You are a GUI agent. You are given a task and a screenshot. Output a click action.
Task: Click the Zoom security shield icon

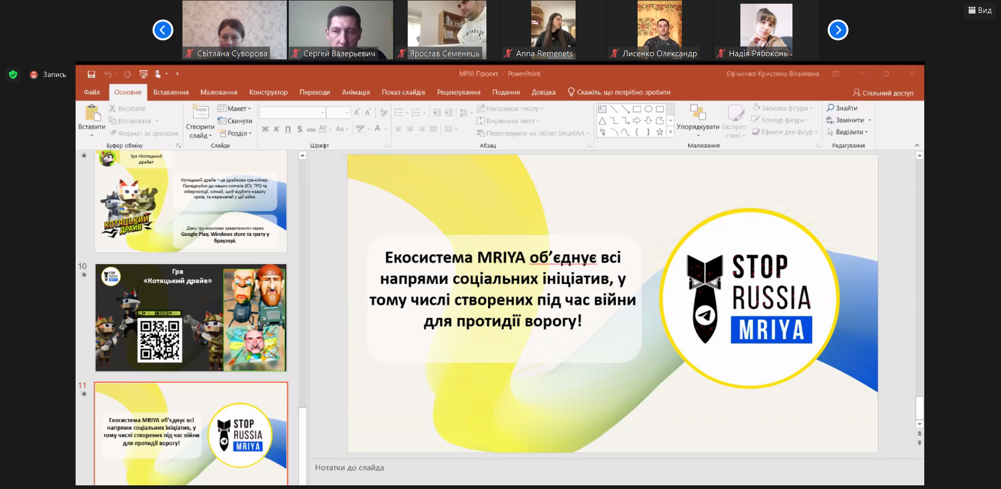coord(14,74)
